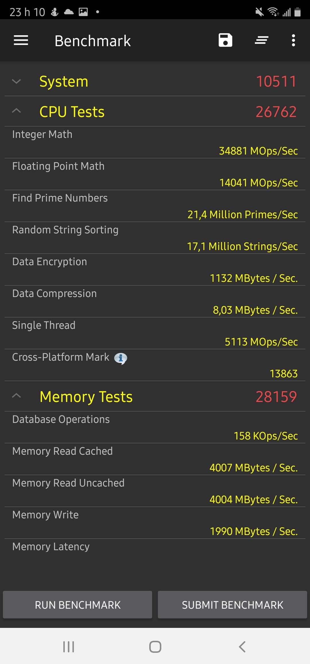This screenshot has width=310, height=664.
Task: Collapse the Memory Tests section chevron
Action: tap(17, 396)
